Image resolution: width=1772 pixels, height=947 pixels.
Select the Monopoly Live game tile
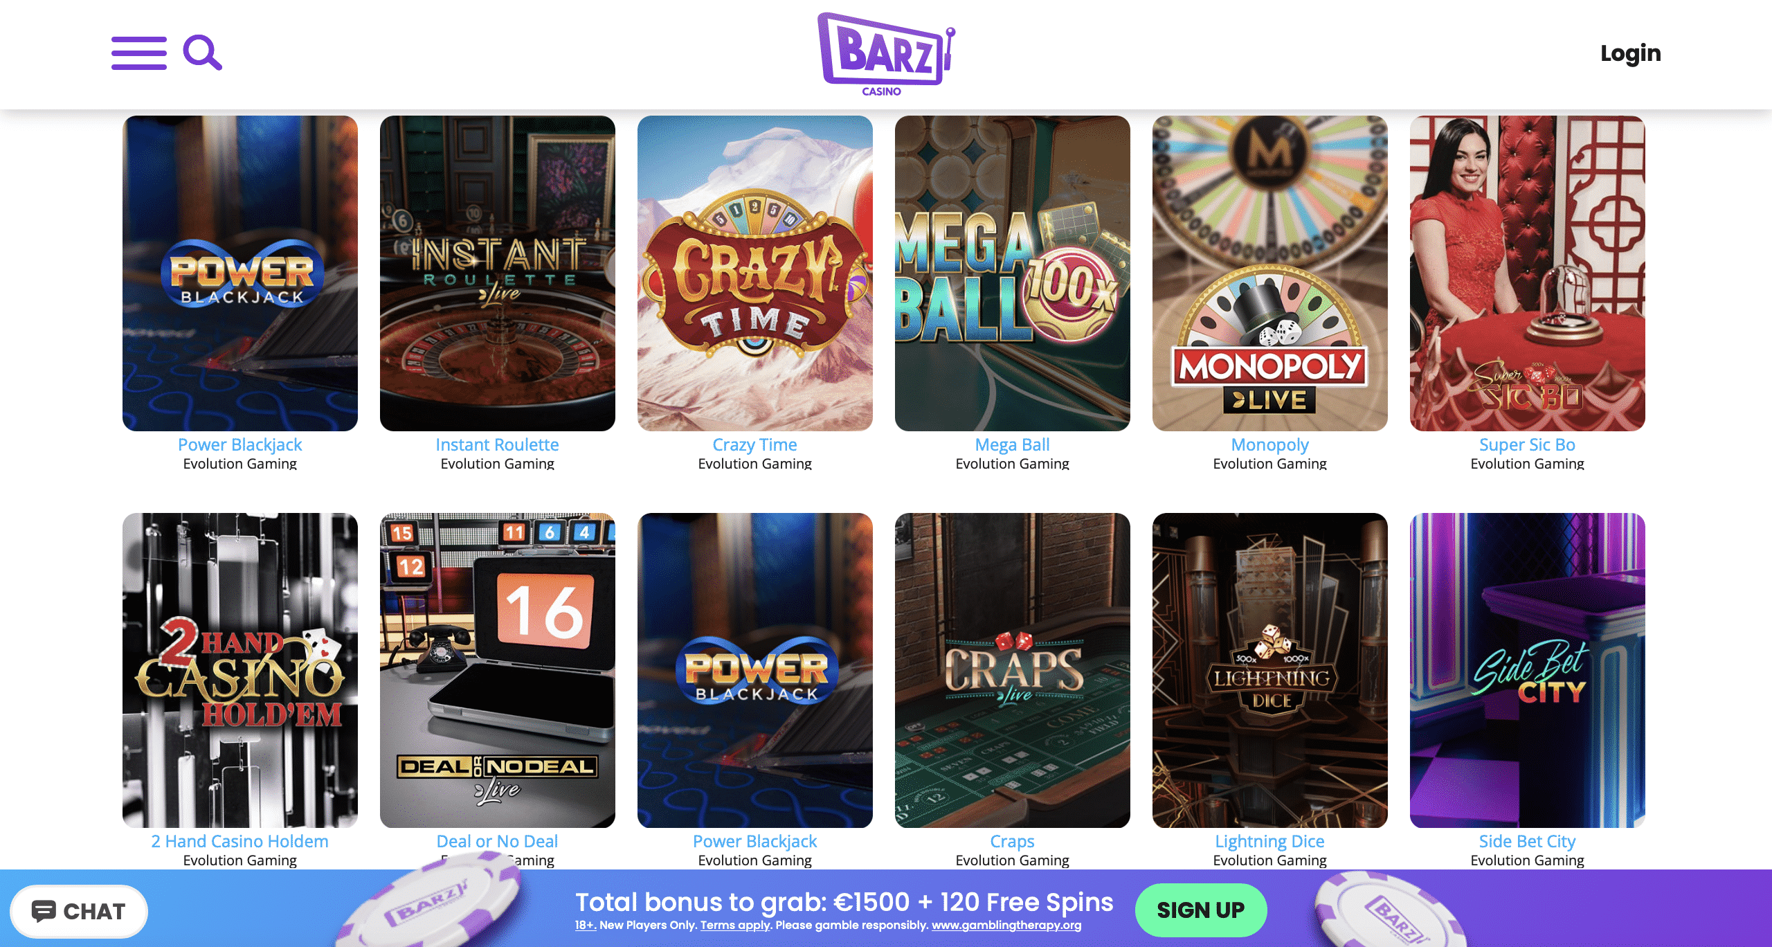(1269, 273)
